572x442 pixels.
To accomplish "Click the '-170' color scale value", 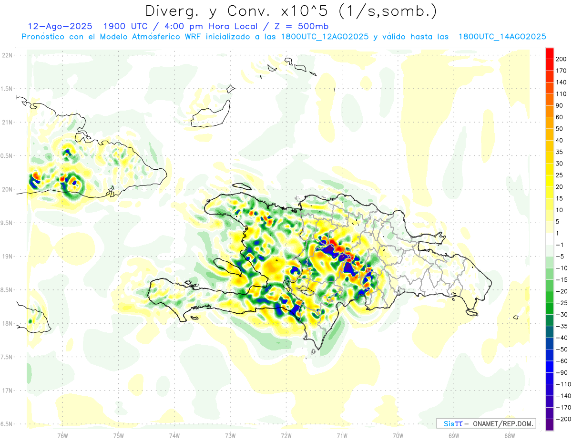I will tap(563, 408).
